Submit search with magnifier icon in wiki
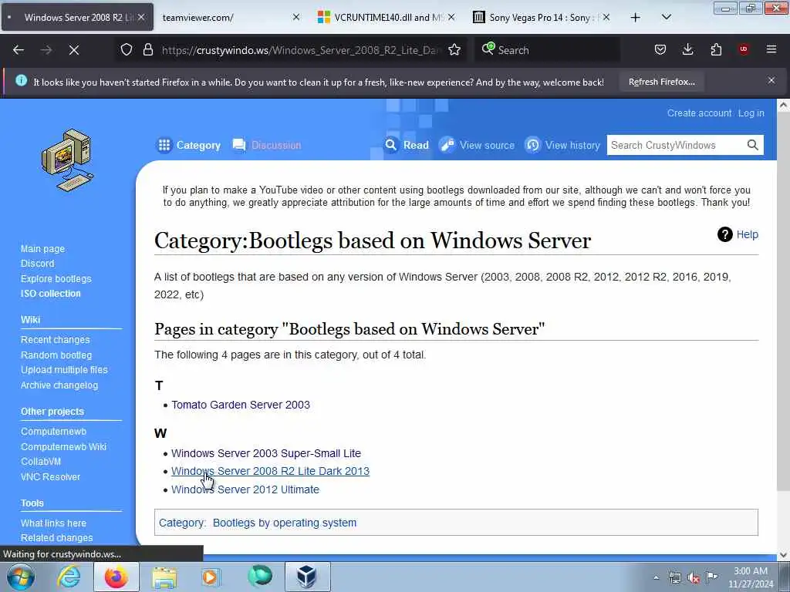The image size is (790, 592). [x=753, y=145]
